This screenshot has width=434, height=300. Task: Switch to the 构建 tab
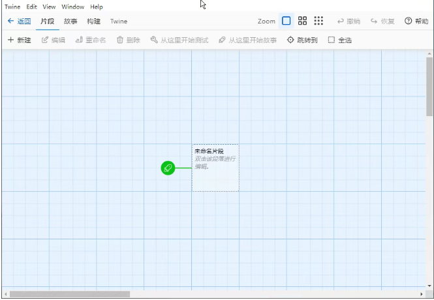[x=93, y=21]
